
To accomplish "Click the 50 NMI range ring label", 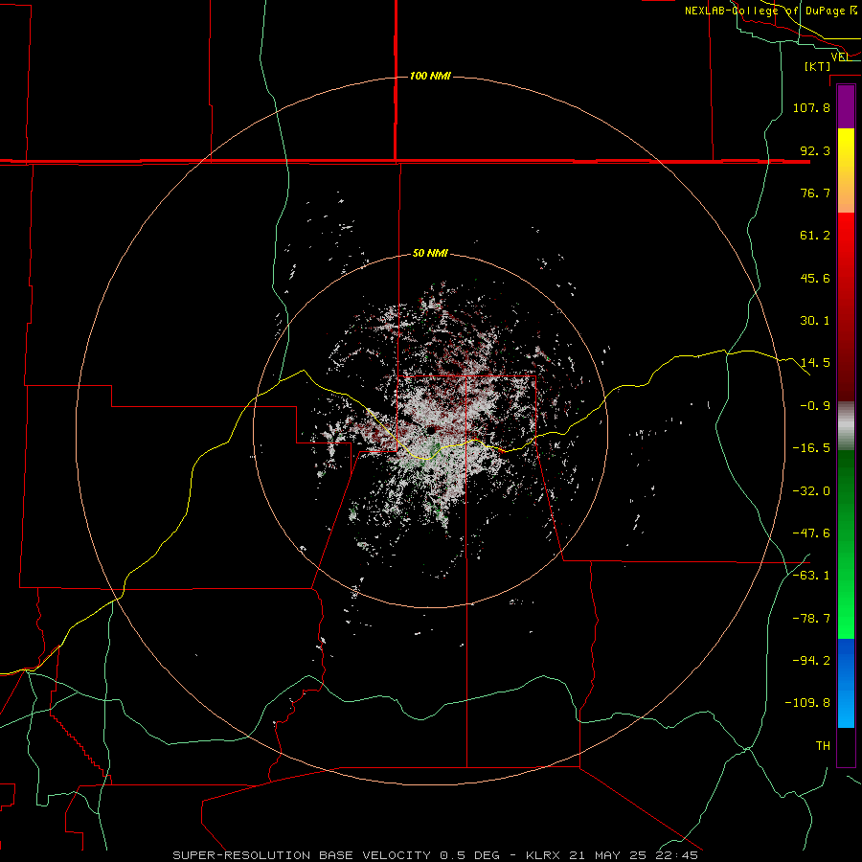I will (430, 254).
